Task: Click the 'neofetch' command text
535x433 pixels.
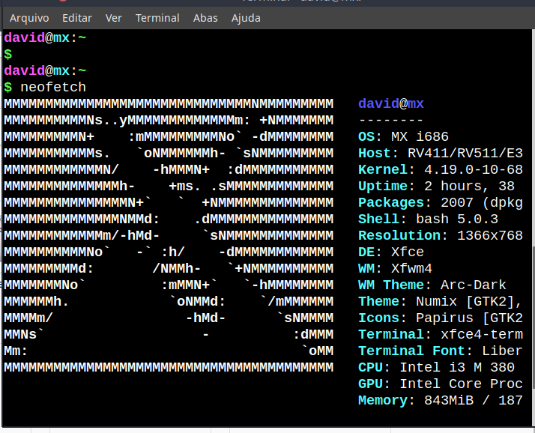Action: 53,88
